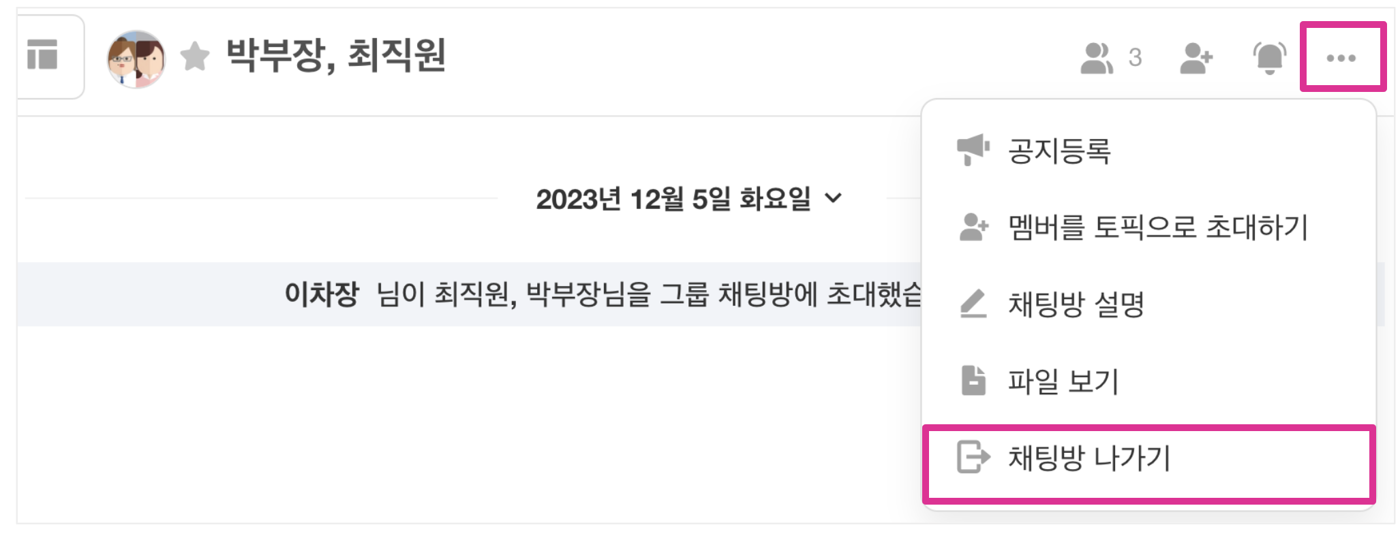Click the file document icon
The width and height of the screenshot is (1400, 538).
pos(973,381)
